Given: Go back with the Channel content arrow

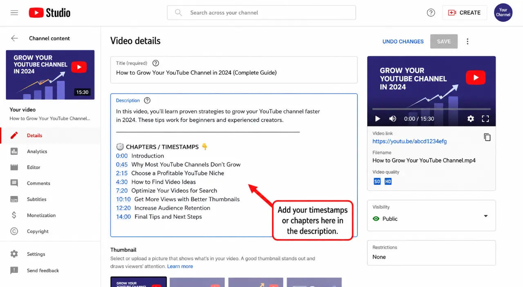Looking at the screenshot, I should point(14,38).
